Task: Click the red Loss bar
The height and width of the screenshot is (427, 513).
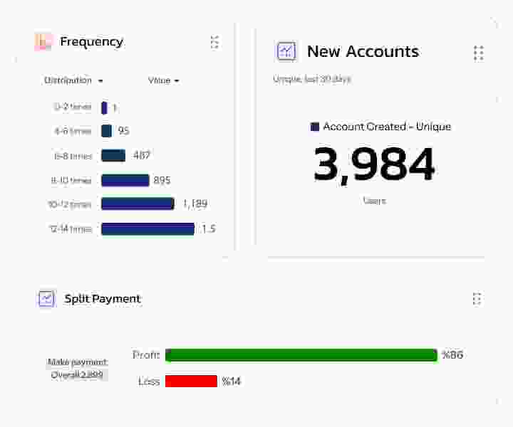Action: click(x=191, y=381)
